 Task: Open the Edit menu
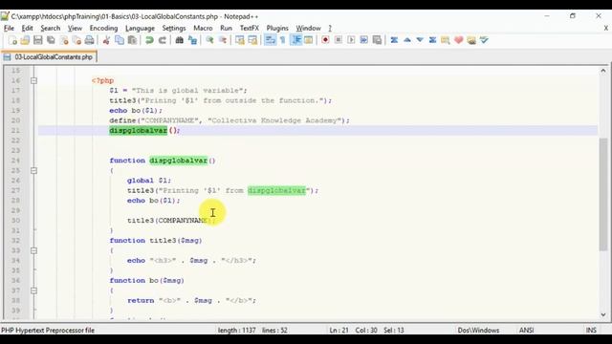pyautogui.click(x=27, y=28)
